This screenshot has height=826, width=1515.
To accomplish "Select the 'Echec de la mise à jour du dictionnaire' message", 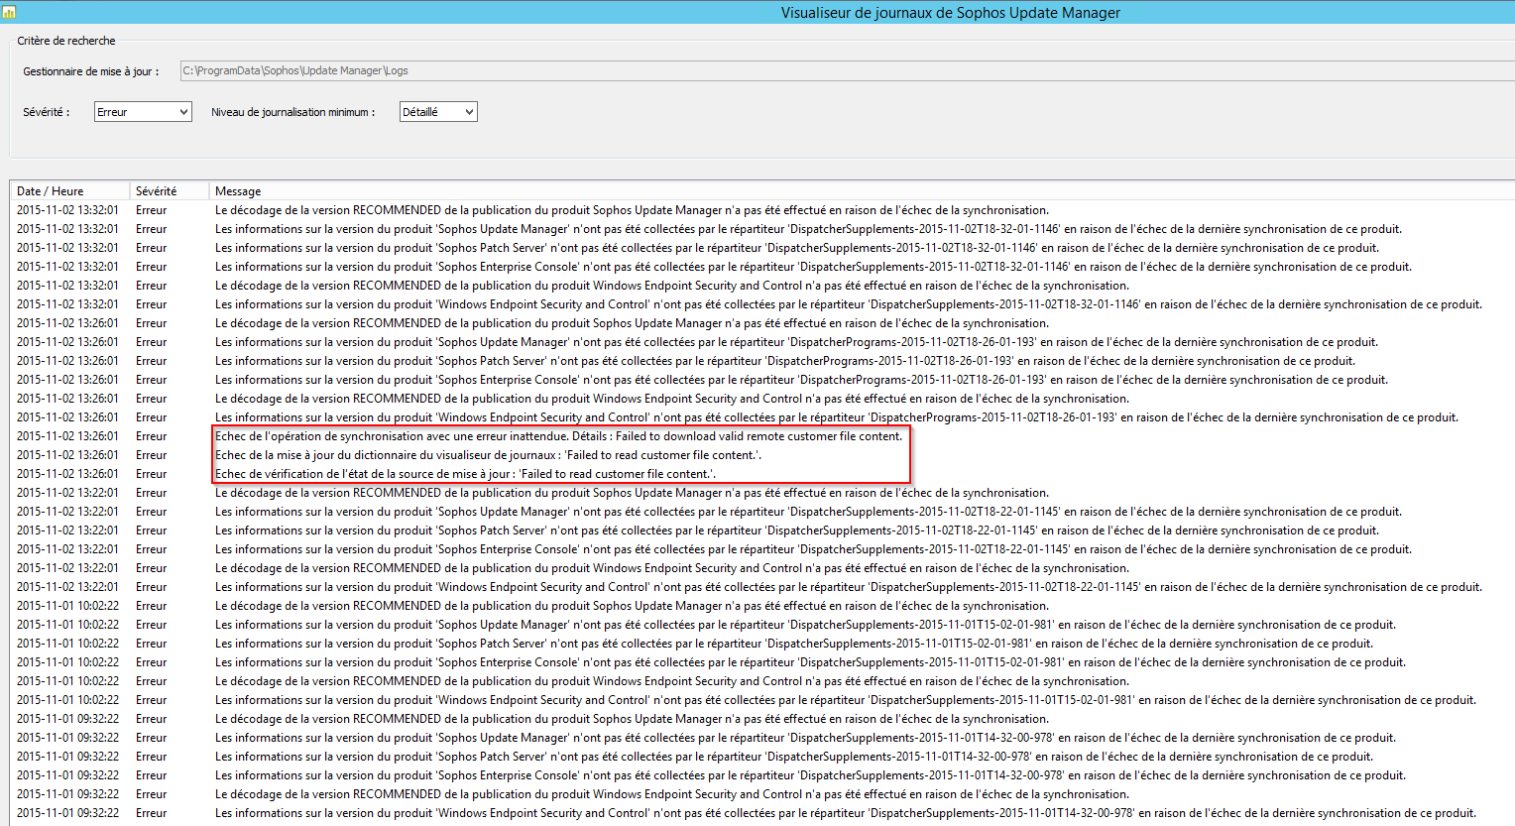I will click(488, 455).
